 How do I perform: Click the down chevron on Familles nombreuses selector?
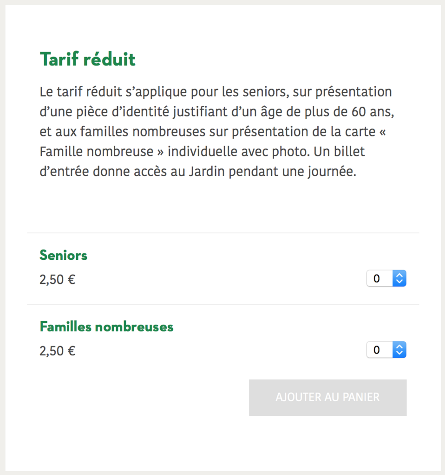coord(399,353)
